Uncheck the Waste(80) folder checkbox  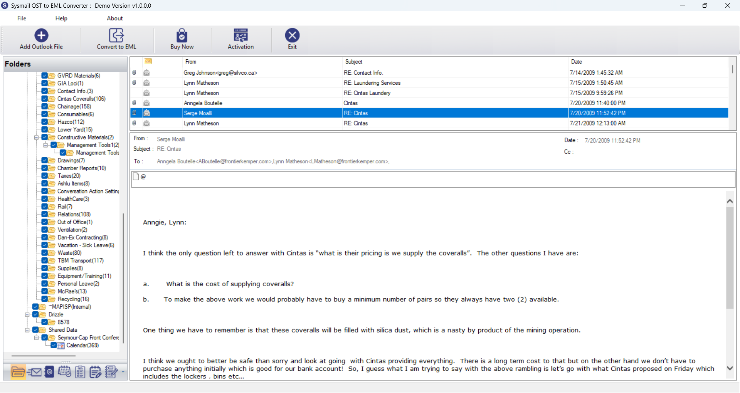tap(45, 253)
